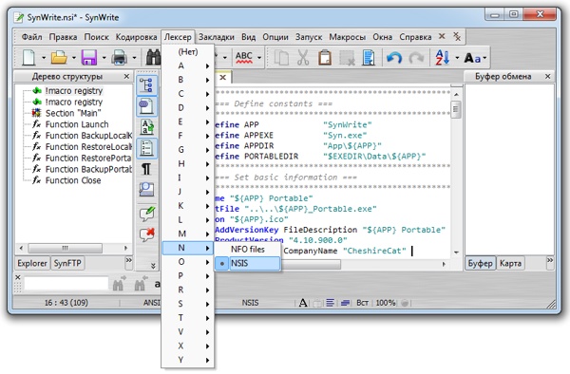Screen dimensions: 570x374
Task: Open the Справка menu
Action: coord(415,37)
